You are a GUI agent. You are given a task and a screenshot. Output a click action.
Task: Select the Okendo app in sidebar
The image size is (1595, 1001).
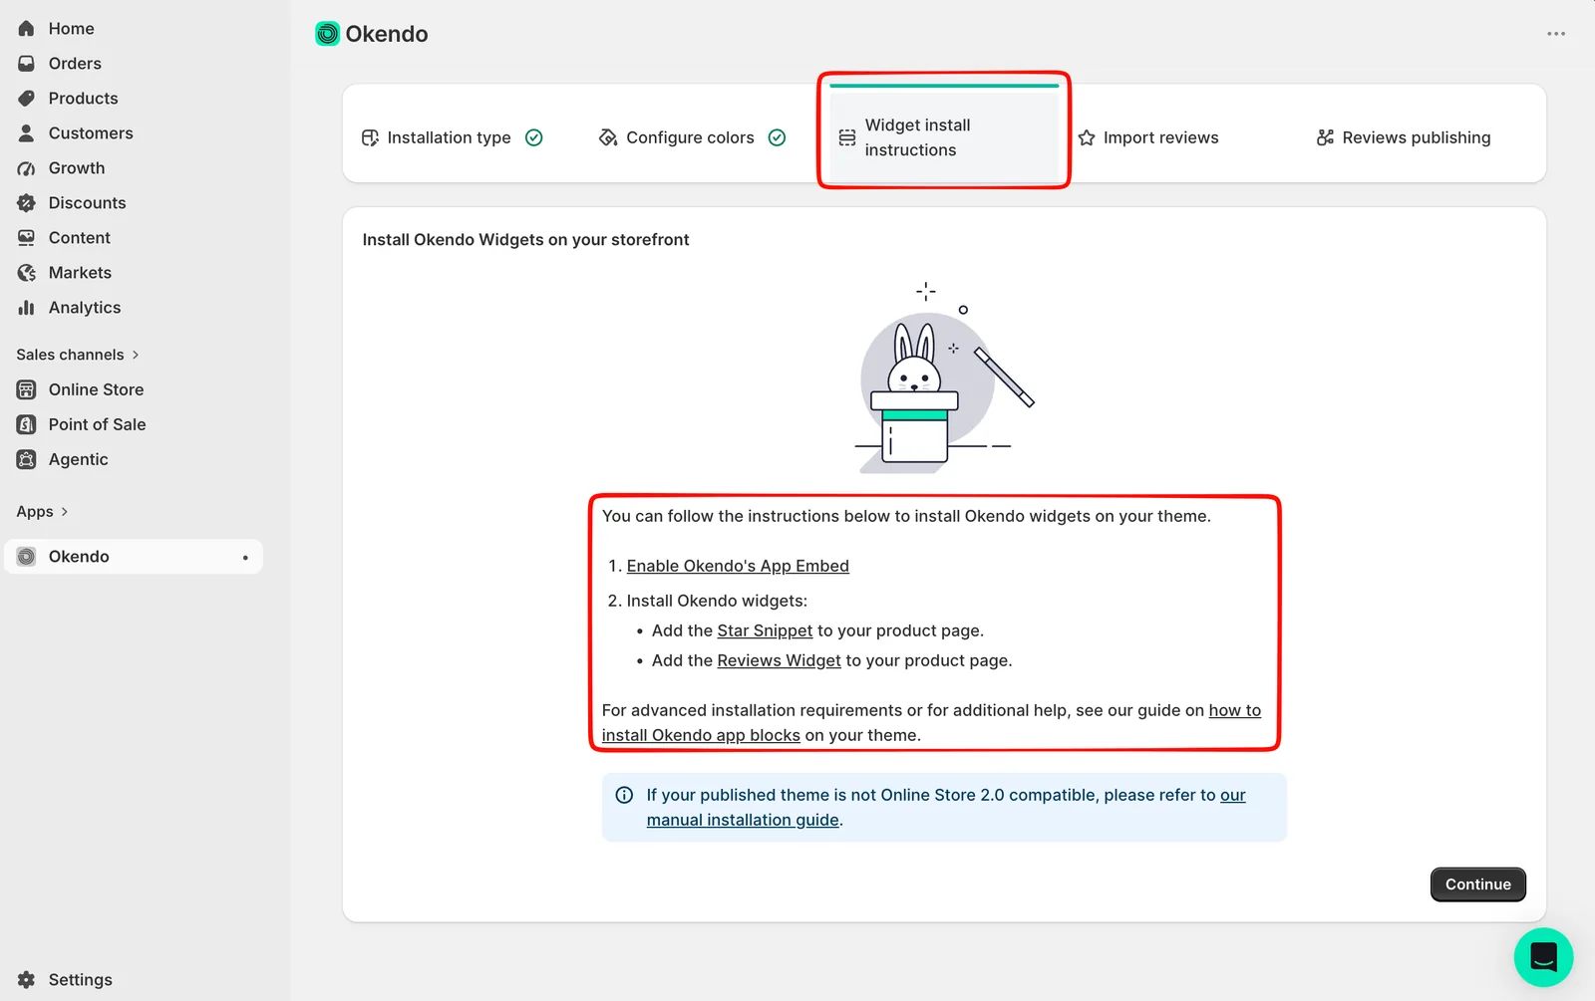134,557
